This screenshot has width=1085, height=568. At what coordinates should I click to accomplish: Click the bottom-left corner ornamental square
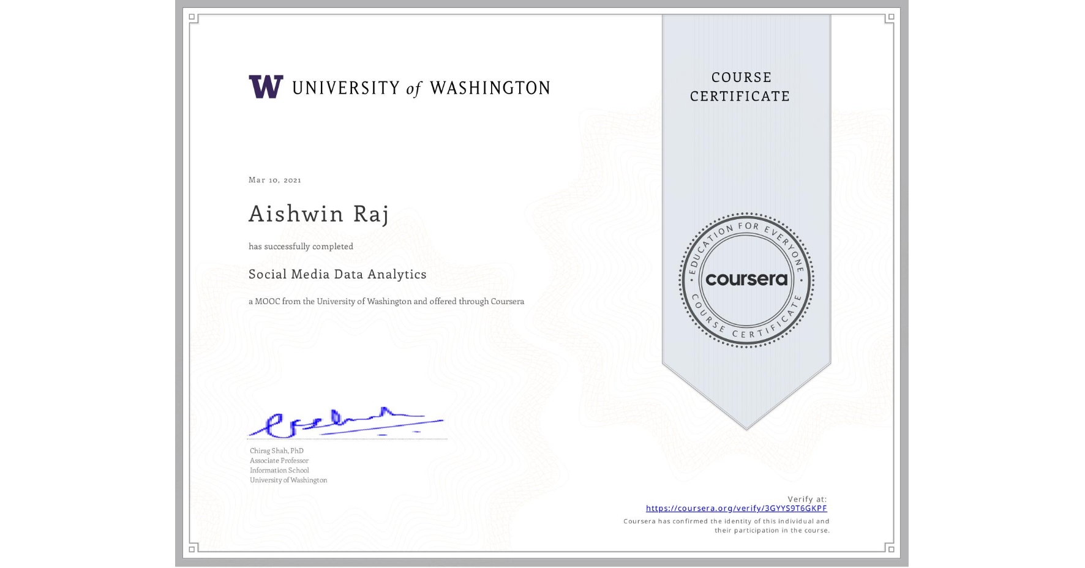[192, 550]
